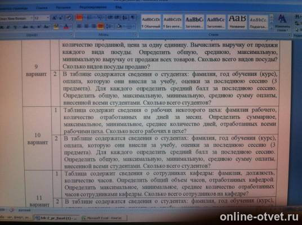Click the Clear Formatting icon
The width and height of the screenshot is (302, 225).
coord(69,17)
